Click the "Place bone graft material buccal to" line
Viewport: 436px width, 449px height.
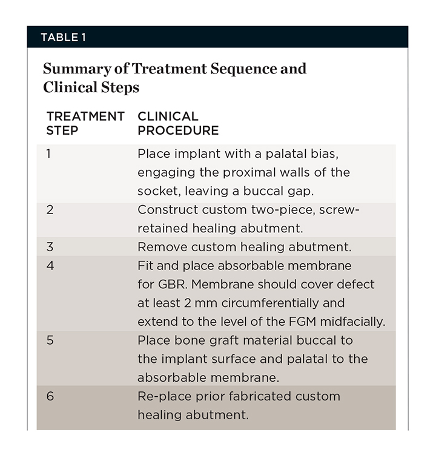pos(245,340)
